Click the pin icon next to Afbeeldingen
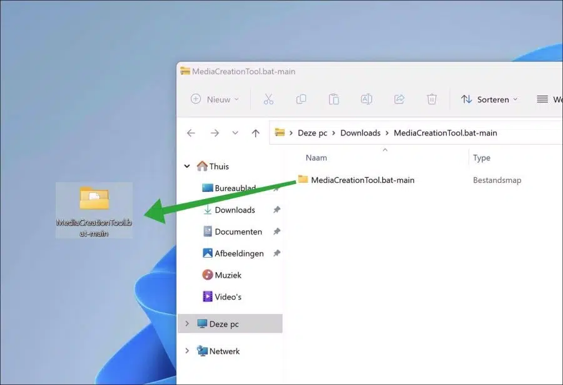 pyautogui.click(x=276, y=253)
